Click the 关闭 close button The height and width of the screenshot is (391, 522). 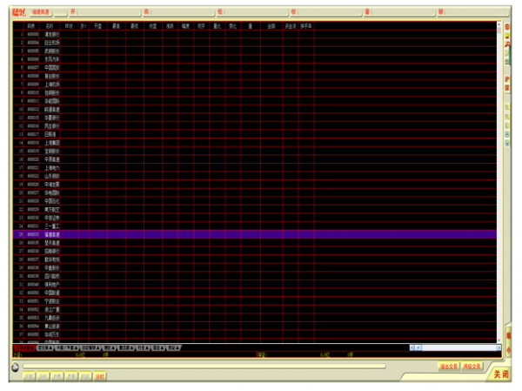coord(501,374)
